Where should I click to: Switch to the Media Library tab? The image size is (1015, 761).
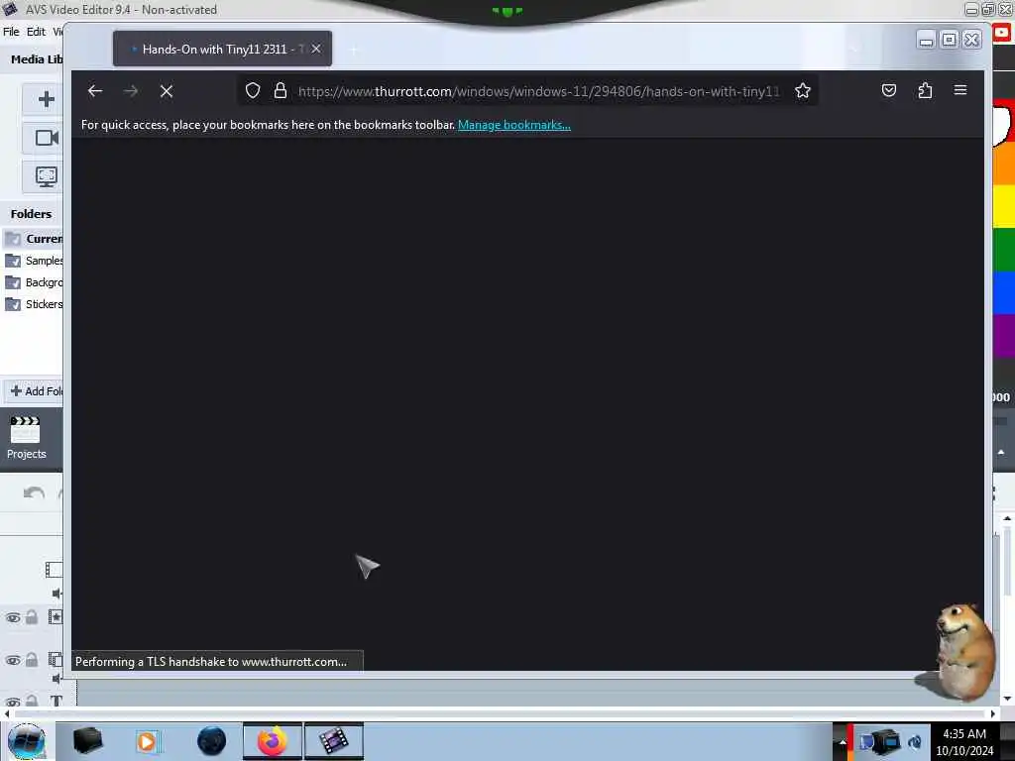click(37, 58)
